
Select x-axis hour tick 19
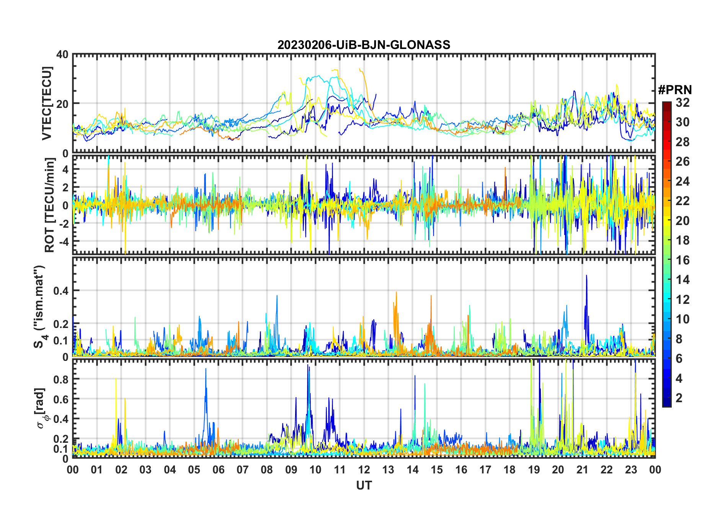click(534, 470)
